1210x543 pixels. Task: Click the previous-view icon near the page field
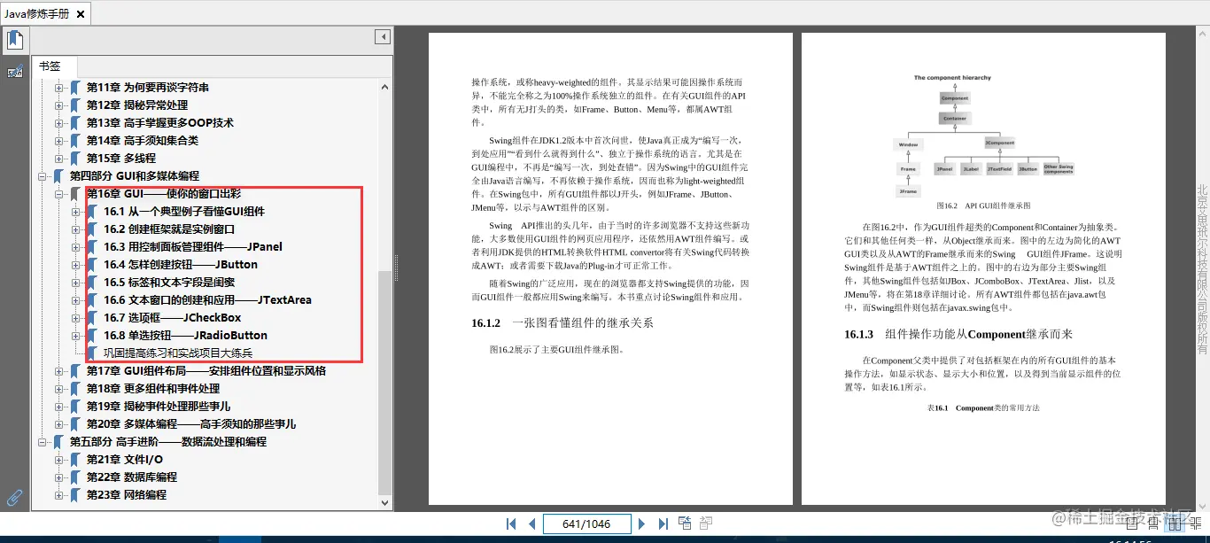tap(684, 523)
